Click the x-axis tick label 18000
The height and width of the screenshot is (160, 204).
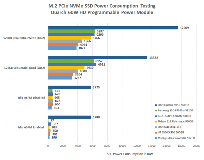tap(182, 146)
